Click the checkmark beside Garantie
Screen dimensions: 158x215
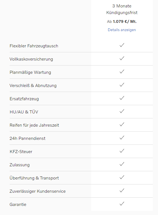click(122, 204)
